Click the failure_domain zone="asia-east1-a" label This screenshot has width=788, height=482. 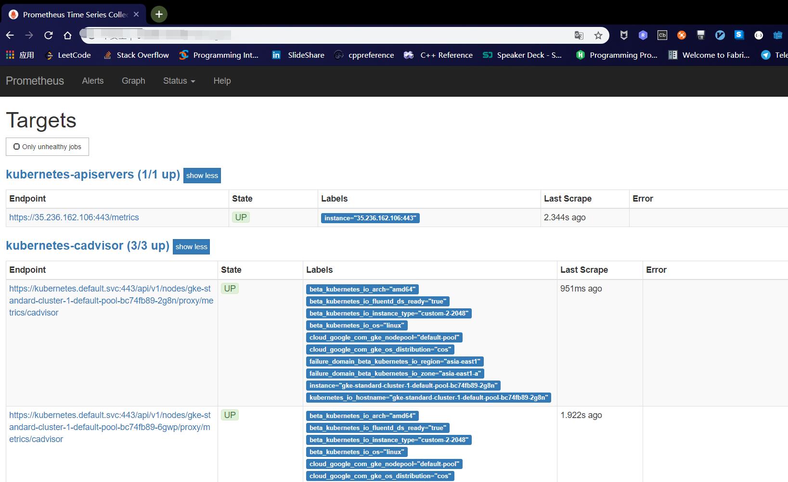(395, 373)
